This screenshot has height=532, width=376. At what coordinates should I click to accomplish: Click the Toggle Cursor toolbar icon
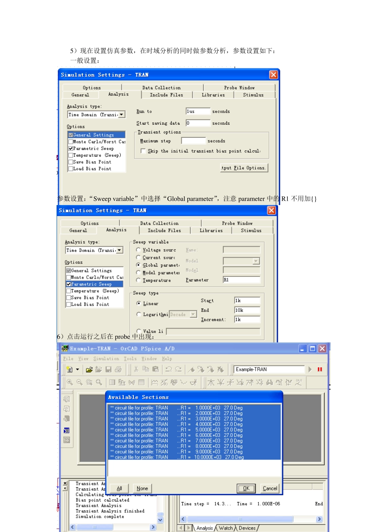coord(194,382)
